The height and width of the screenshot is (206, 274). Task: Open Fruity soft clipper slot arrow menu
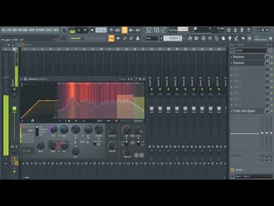[232, 111]
